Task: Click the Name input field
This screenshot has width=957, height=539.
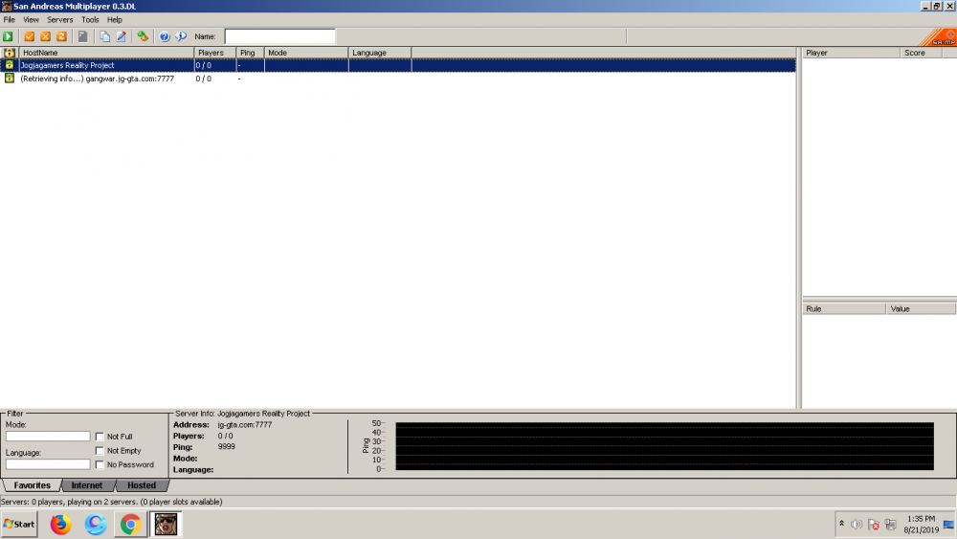Action: click(280, 36)
